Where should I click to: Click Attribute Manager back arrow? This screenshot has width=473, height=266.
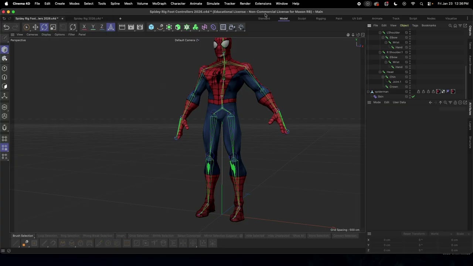(430, 102)
